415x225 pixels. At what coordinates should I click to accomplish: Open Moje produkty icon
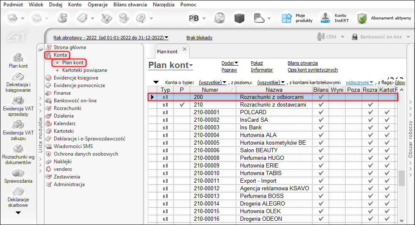[x=287, y=18]
